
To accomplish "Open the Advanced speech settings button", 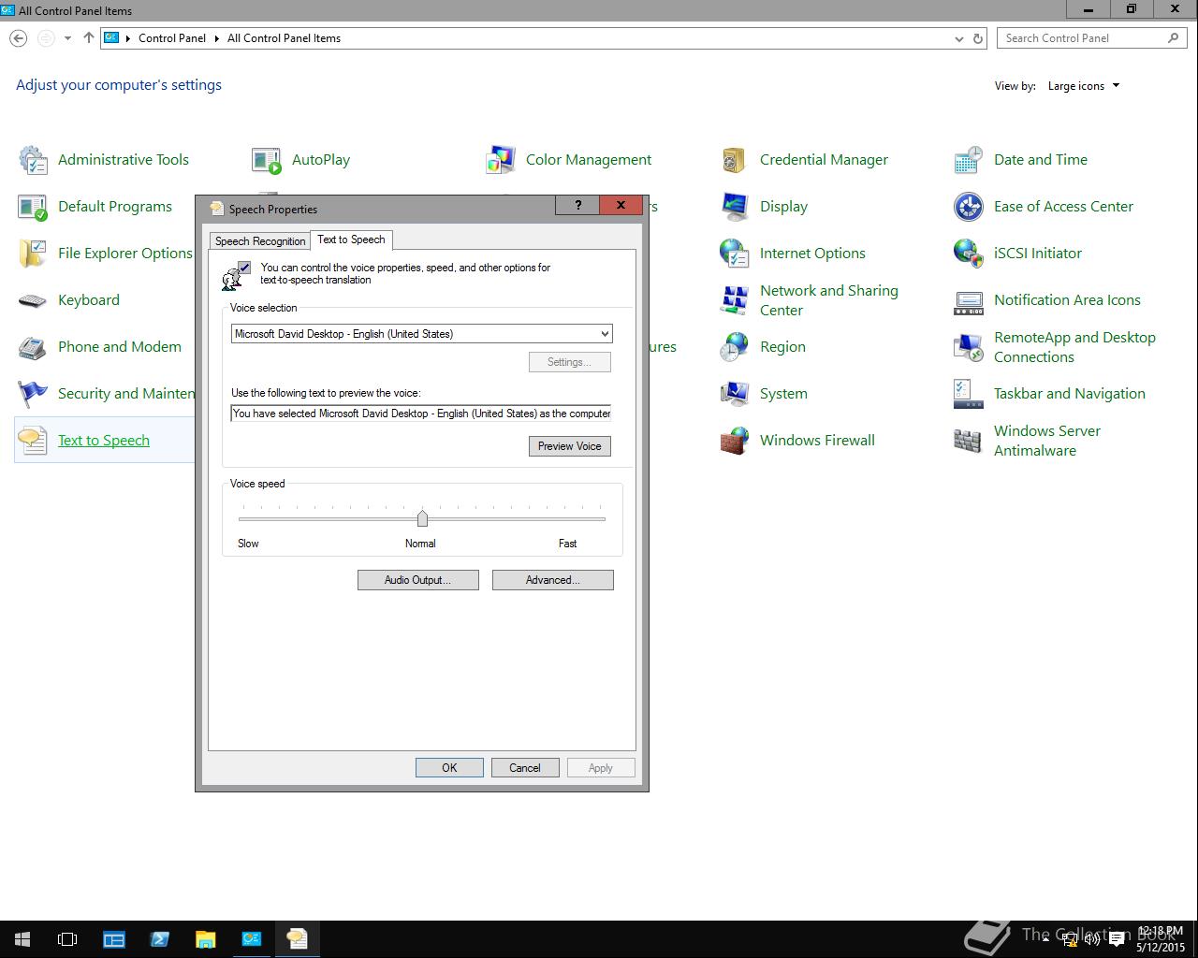I will [x=552, y=580].
